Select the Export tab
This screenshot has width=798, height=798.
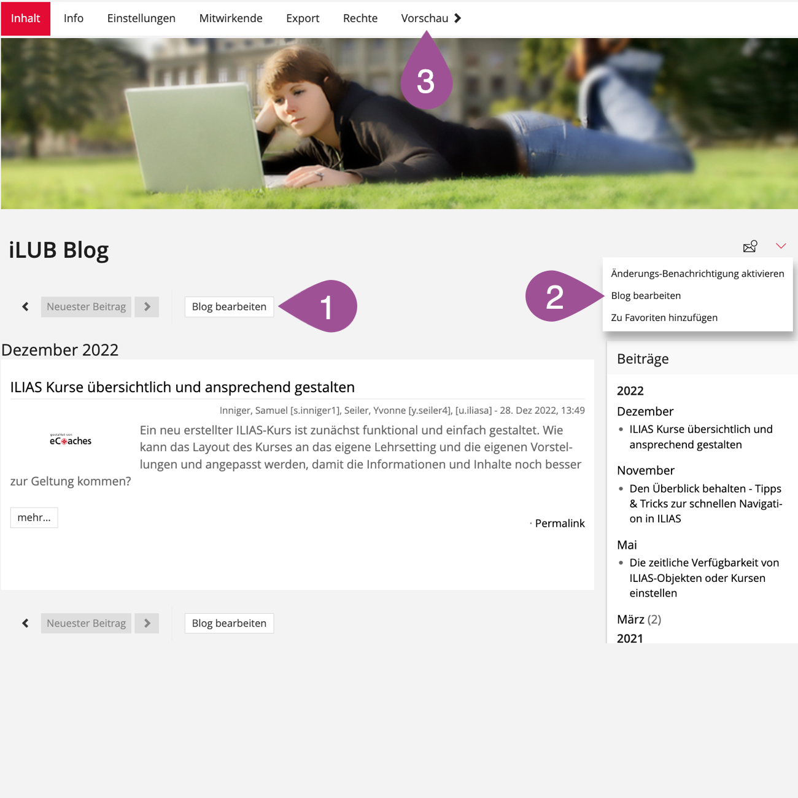tap(303, 18)
